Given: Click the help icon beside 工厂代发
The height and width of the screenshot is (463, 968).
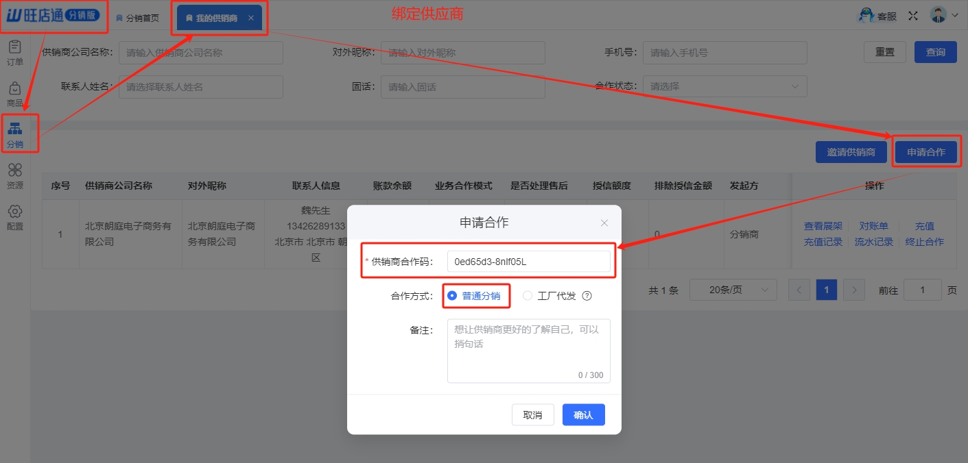Looking at the screenshot, I should pos(587,296).
